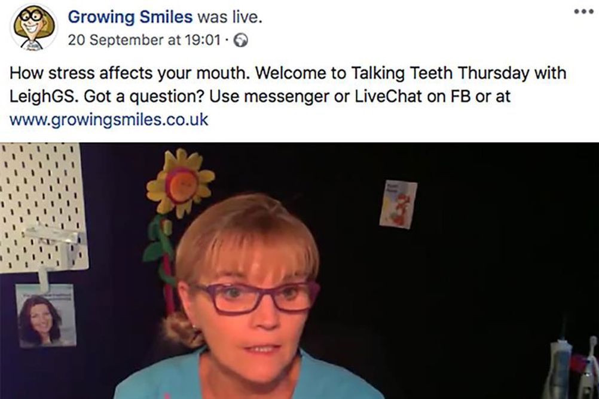
Task: Click the small card pinned on dark wall
Action: [398, 204]
